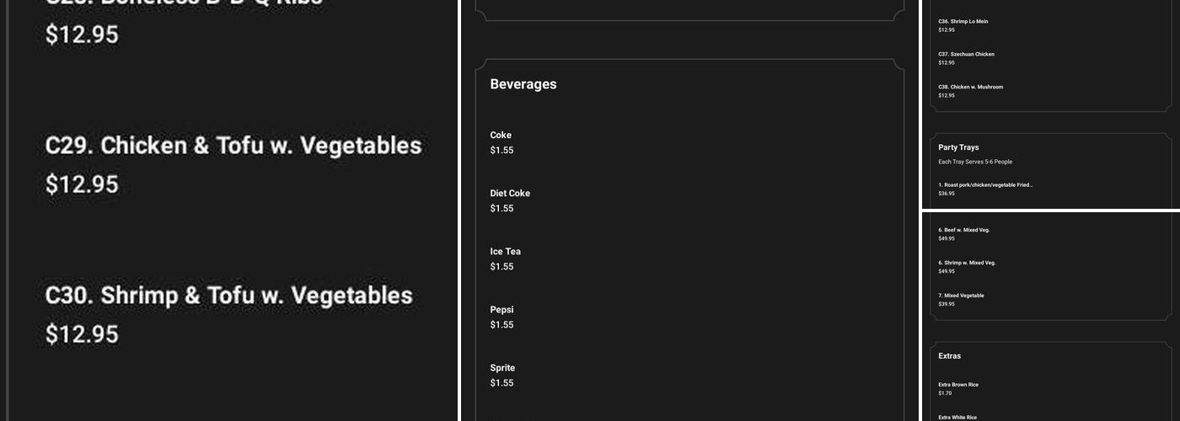Add Extra White Rice
This screenshot has height=421, width=1180.
[957, 417]
